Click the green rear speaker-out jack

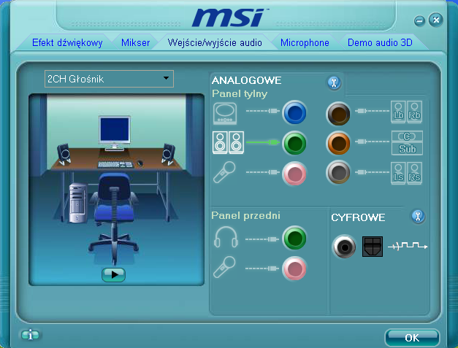click(x=294, y=143)
